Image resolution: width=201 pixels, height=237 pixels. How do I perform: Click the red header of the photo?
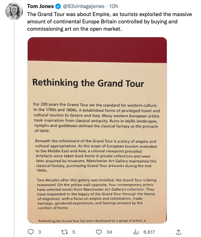(x=97, y=49)
